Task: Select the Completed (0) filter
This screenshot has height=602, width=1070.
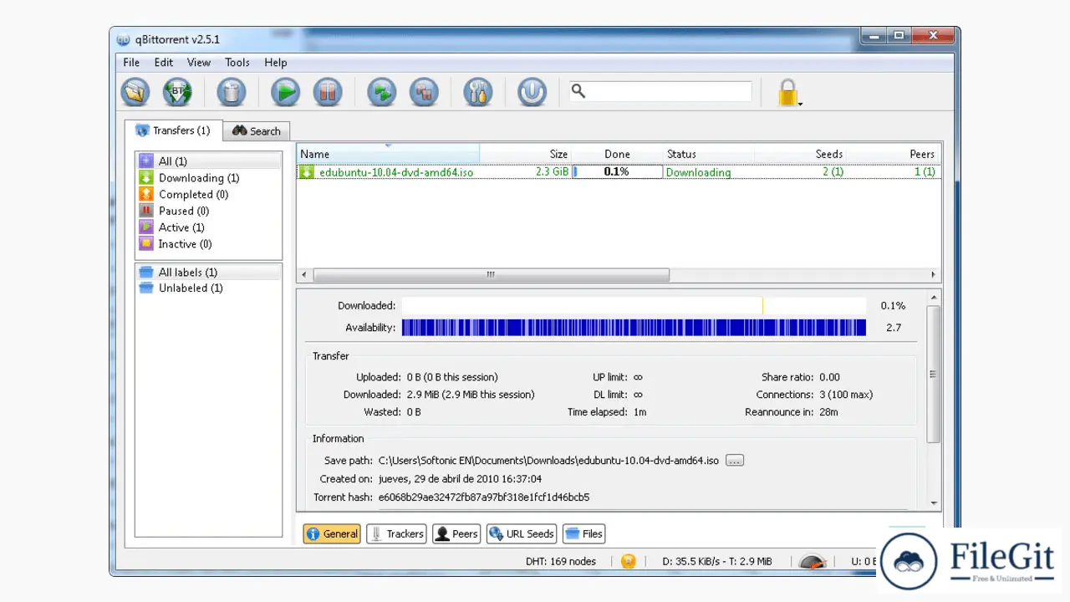Action: 209,194
